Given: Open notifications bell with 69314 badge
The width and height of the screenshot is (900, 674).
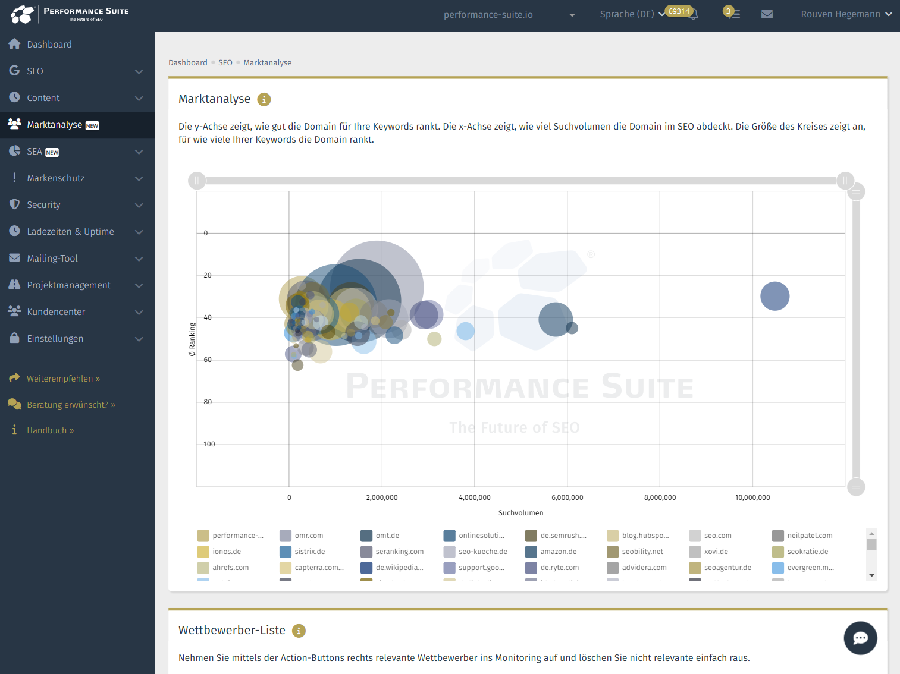Looking at the screenshot, I should pos(692,14).
